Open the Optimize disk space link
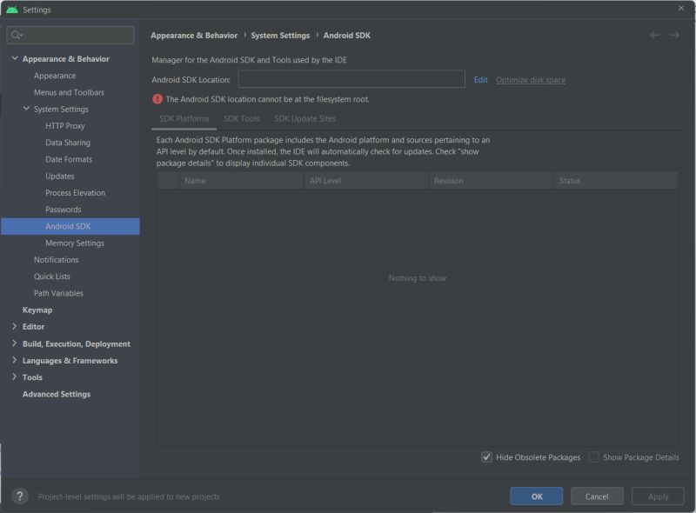This screenshot has height=513, width=696. (x=531, y=78)
